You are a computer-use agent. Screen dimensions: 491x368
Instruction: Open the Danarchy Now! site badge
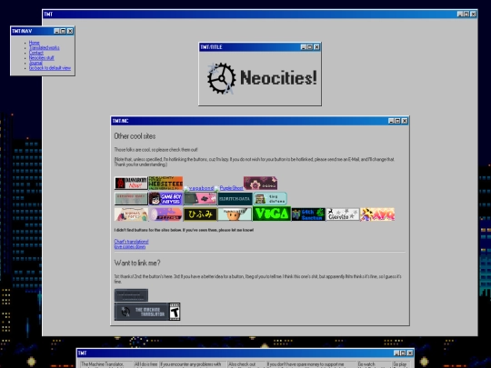[131, 183]
